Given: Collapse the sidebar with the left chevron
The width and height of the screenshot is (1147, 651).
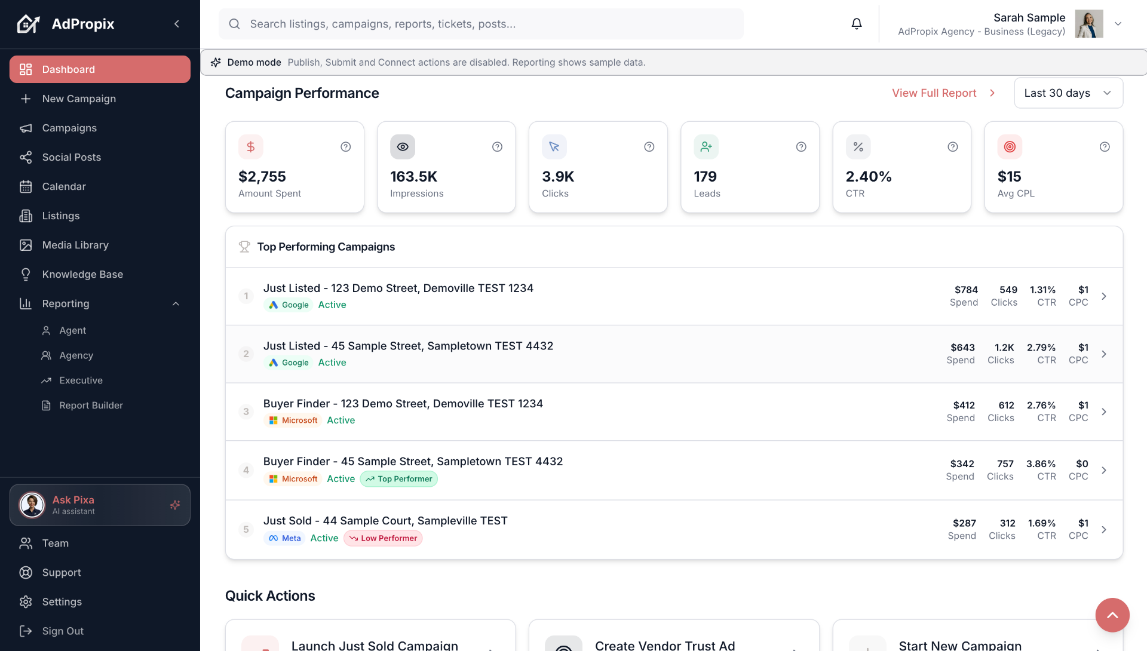Looking at the screenshot, I should 177,24.
